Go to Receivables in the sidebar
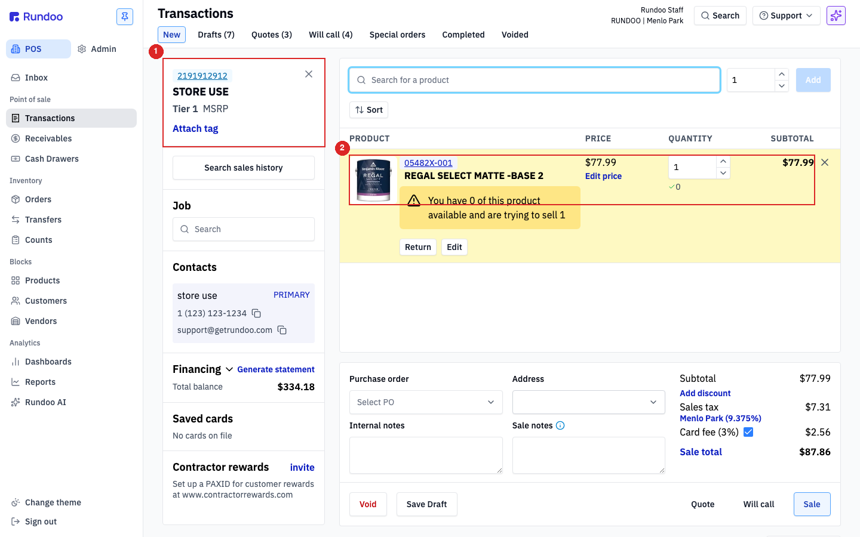The width and height of the screenshot is (860, 537). [71, 138]
